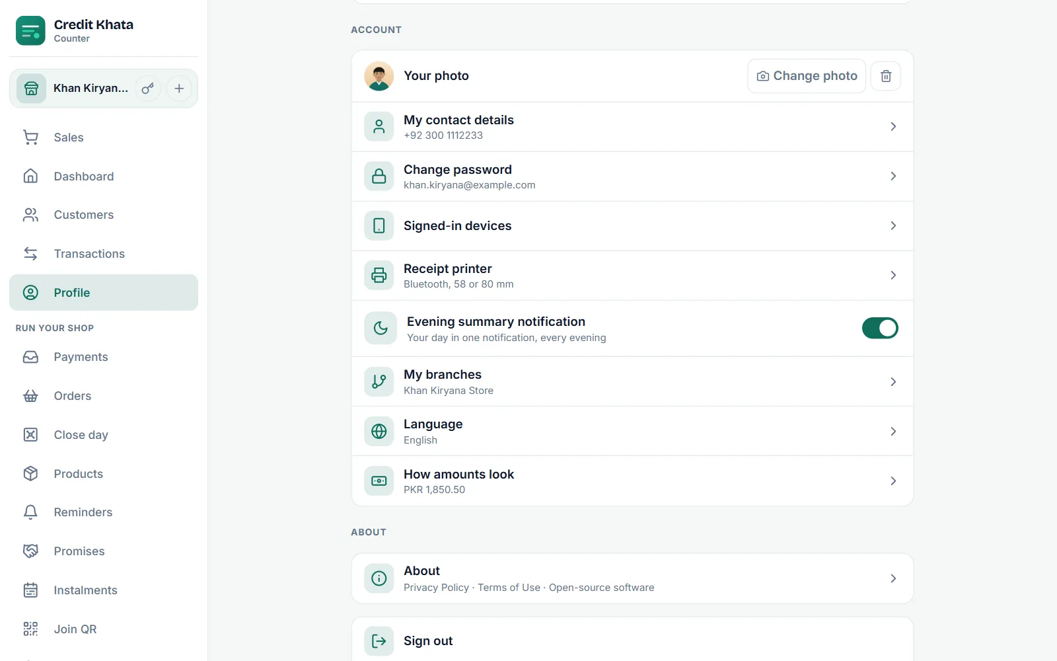This screenshot has width=1057, height=661.
Task: Click the Join QR code icon
Action: pyautogui.click(x=30, y=629)
